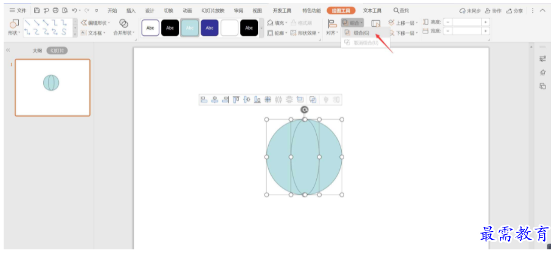Click the 对齐 align icon in ribbon

click(x=332, y=24)
